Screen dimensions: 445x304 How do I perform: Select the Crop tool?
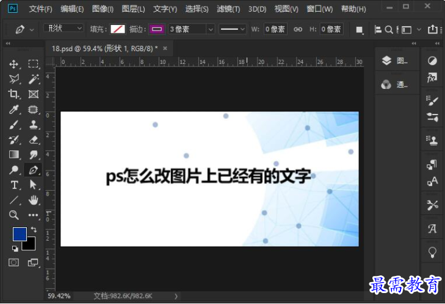click(x=13, y=94)
